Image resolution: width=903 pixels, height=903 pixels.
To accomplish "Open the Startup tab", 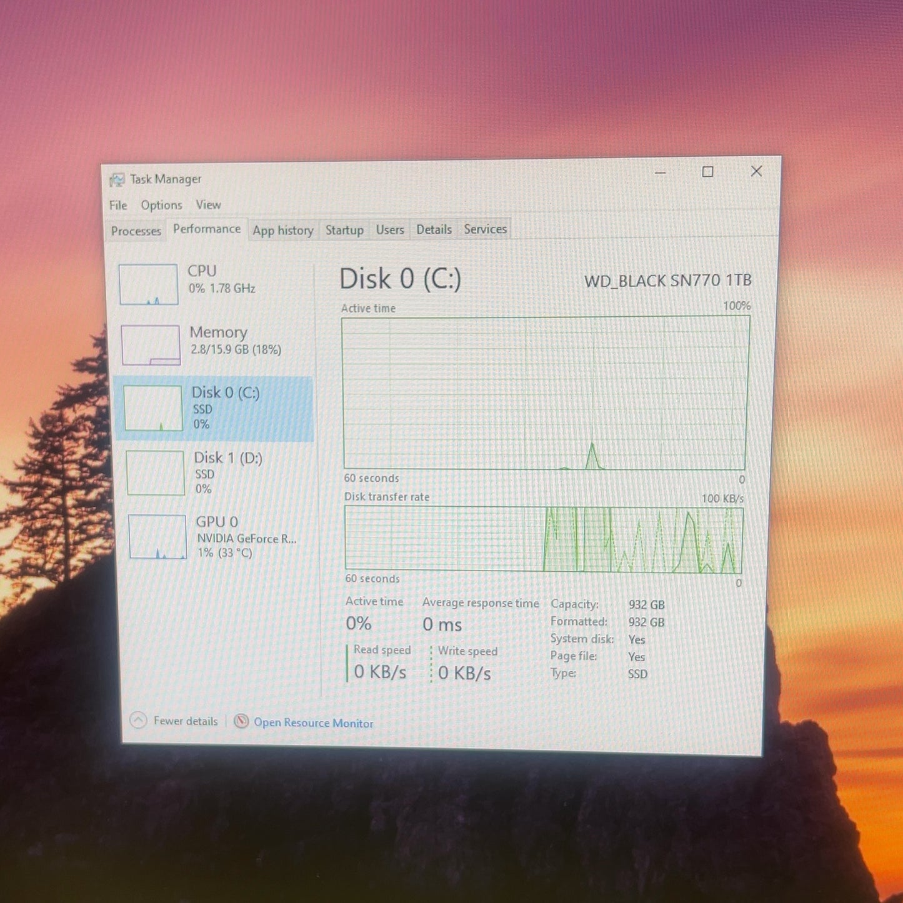I will [x=344, y=230].
